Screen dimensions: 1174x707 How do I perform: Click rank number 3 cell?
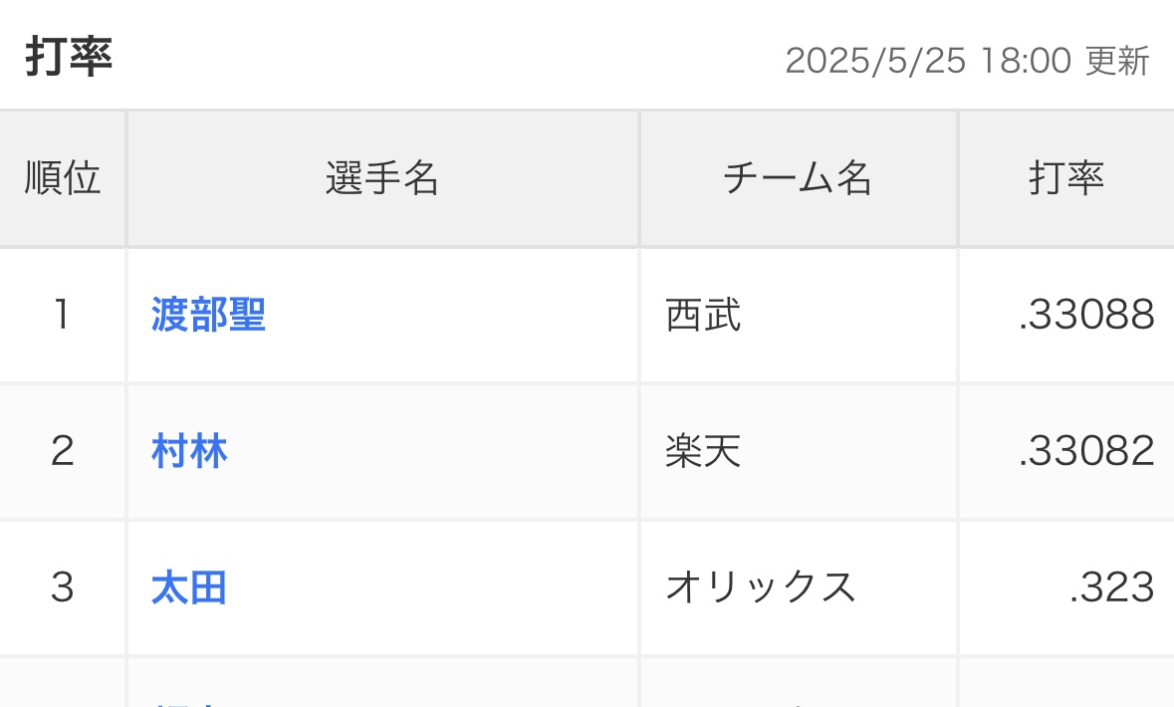[63, 588]
